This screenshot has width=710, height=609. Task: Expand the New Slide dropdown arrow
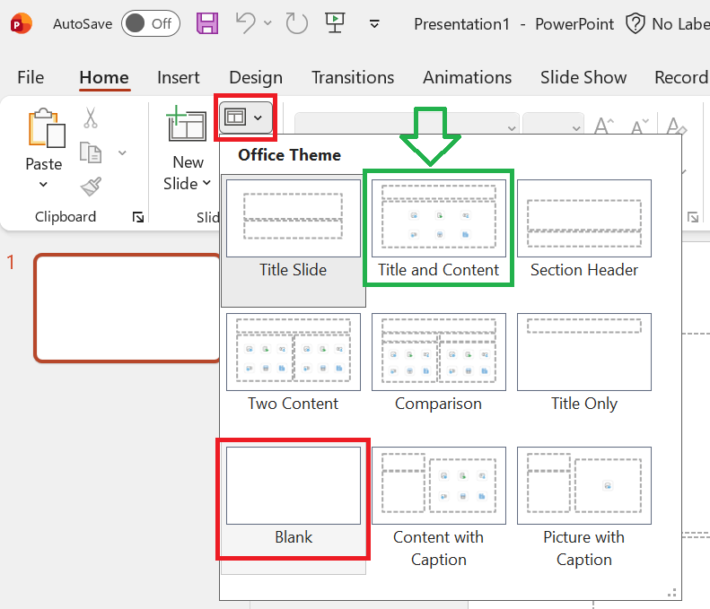[x=207, y=183]
